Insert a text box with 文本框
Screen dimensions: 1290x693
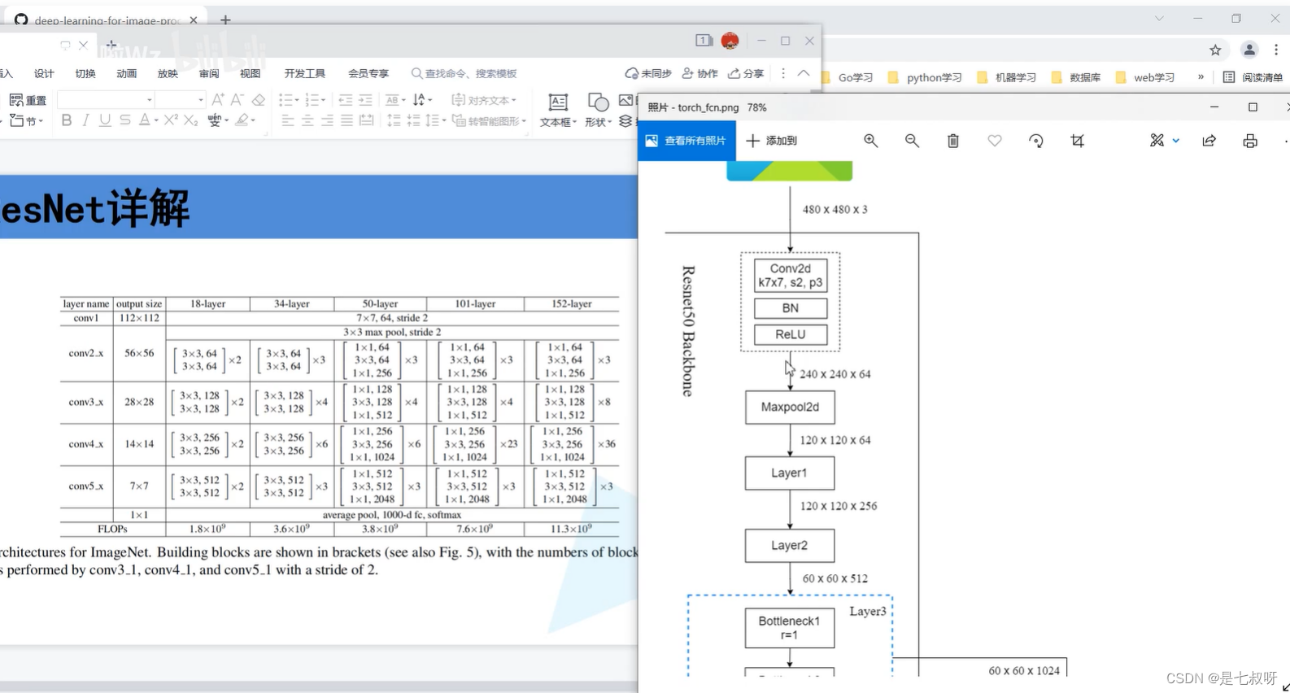[558, 110]
